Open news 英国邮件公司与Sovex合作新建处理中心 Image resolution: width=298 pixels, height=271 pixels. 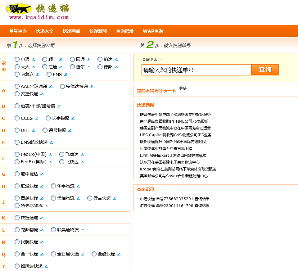coord(174,176)
